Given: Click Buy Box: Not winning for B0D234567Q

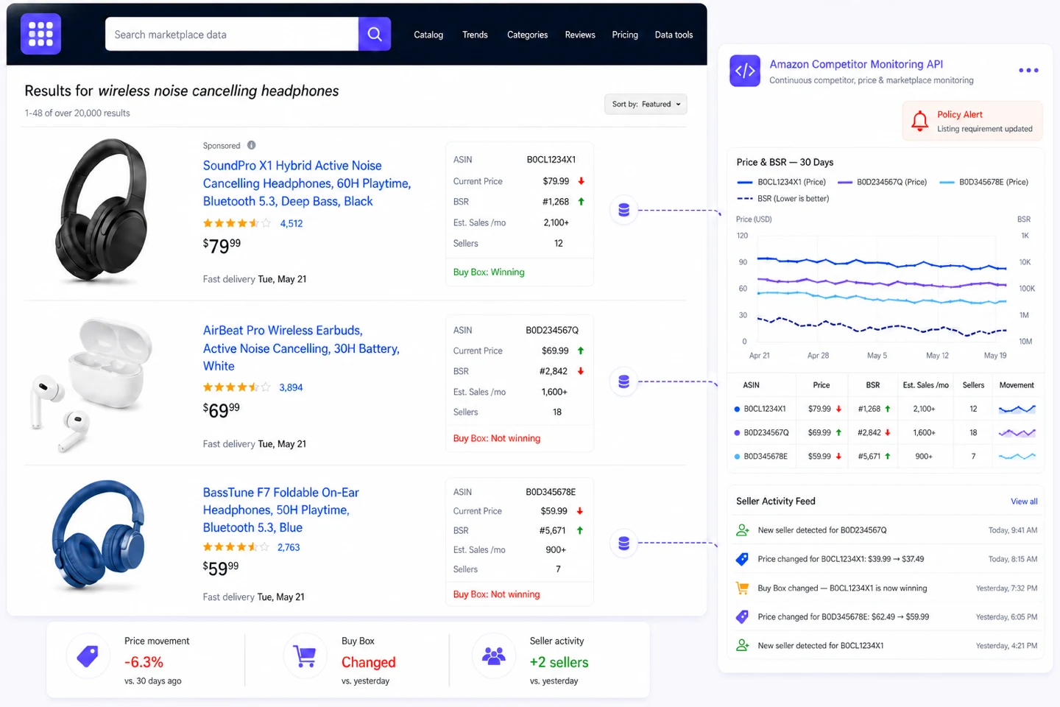Looking at the screenshot, I should (x=497, y=438).
